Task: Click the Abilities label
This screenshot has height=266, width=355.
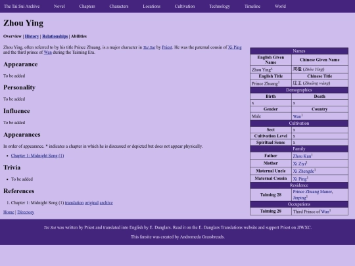Action: tap(79, 36)
